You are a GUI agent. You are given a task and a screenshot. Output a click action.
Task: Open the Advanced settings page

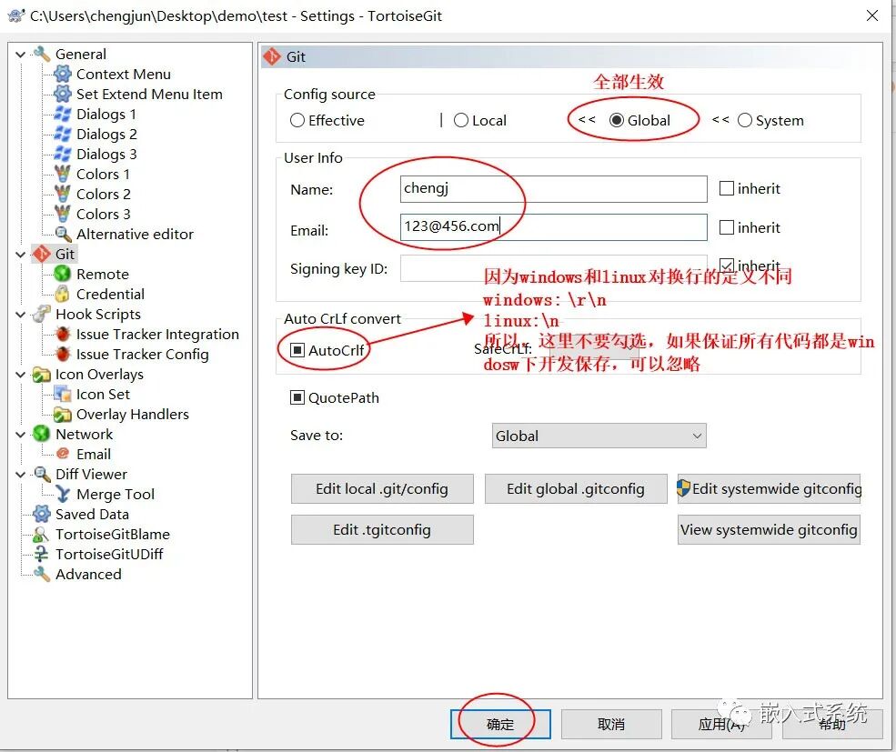[88, 574]
